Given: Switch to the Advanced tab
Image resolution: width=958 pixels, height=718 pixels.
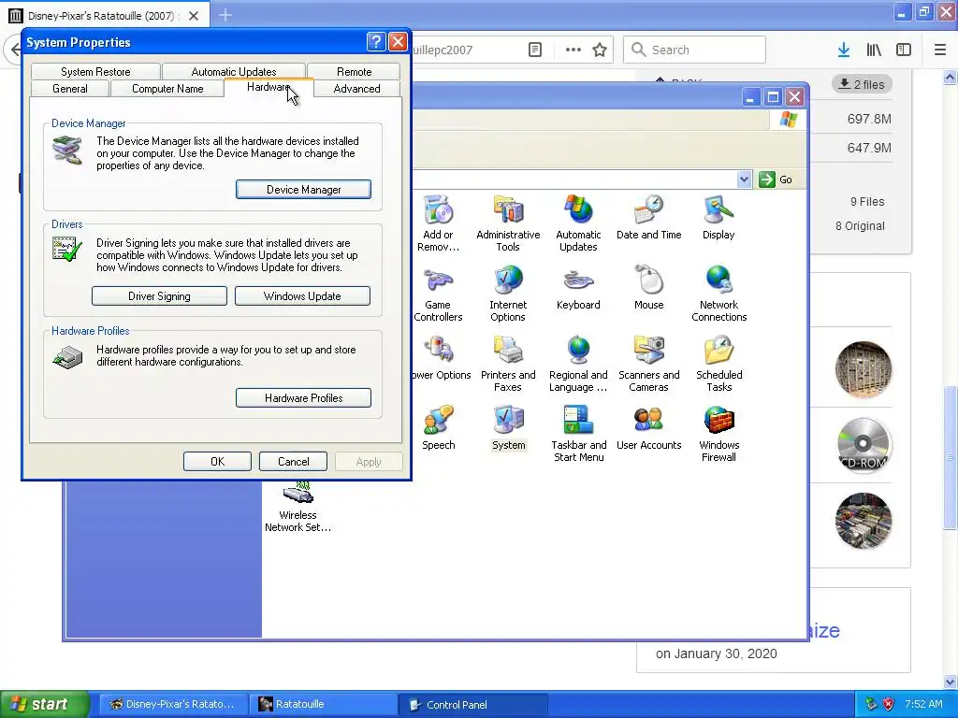Looking at the screenshot, I should point(356,89).
